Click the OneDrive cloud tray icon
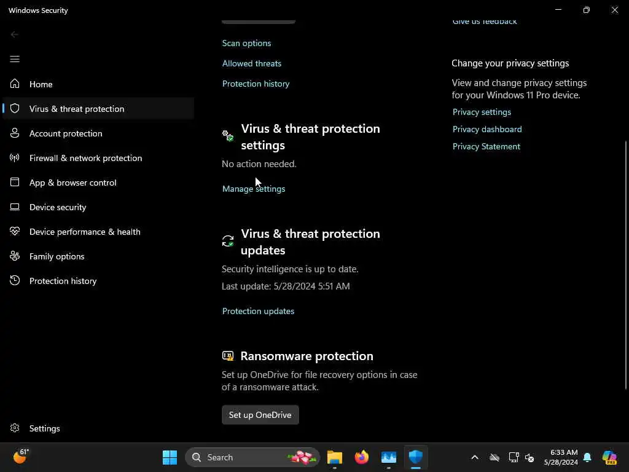Viewport: 629px width, 472px height. tap(494, 457)
